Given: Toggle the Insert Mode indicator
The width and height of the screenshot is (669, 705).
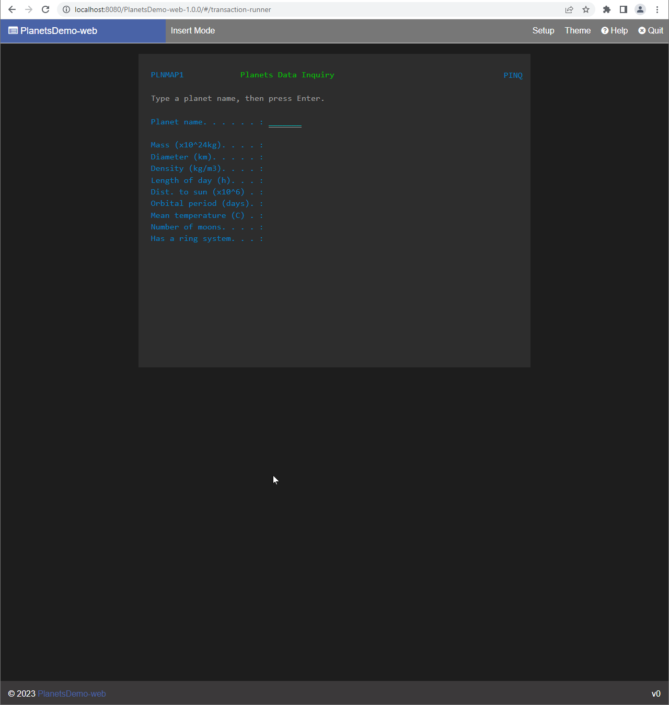Looking at the screenshot, I should pyautogui.click(x=193, y=31).
